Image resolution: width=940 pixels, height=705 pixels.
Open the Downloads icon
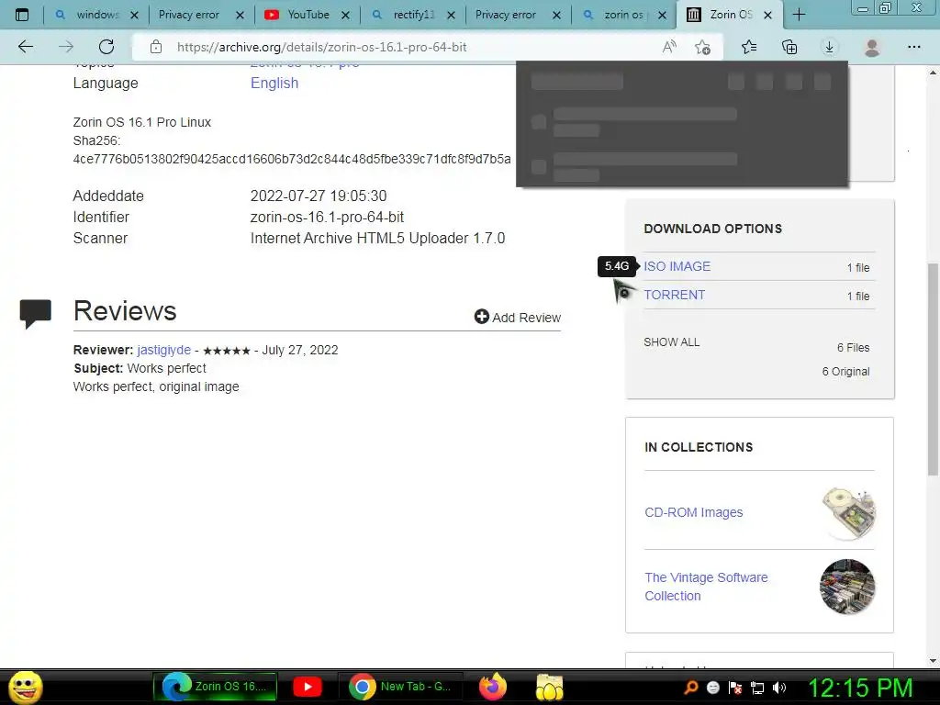829,47
